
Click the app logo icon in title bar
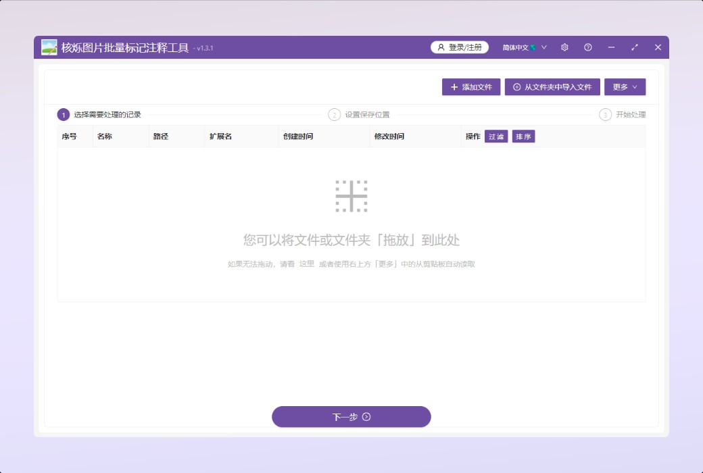(x=49, y=47)
